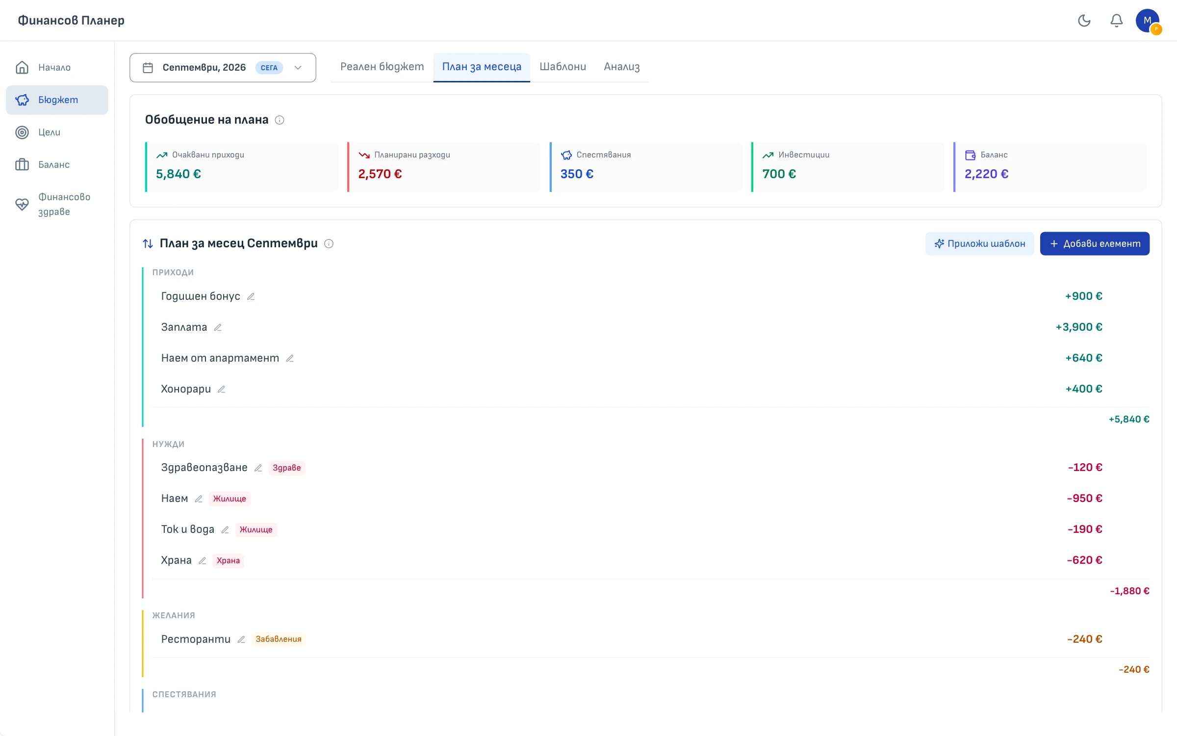The width and height of the screenshot is (1177, 736).
Task: Click info icon next to Обобщение на плана
Action: pos(280,120)
